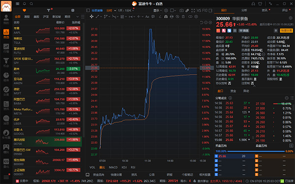This screenshot has height=184, width=295.
Task: Open the 消息 messages sidebar icon
Action: point(6,120)
